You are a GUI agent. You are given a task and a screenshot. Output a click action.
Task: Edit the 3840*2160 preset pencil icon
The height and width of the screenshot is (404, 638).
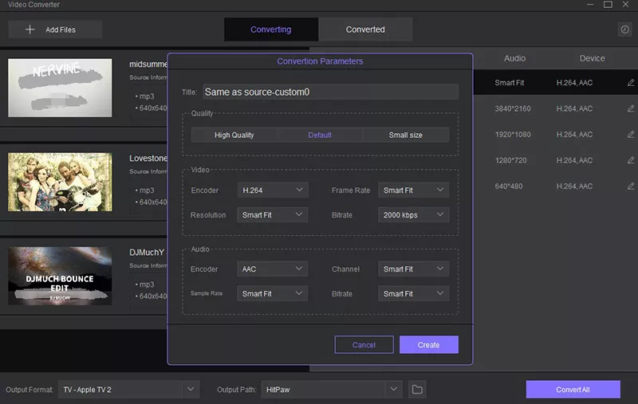(x=631, y=108)
